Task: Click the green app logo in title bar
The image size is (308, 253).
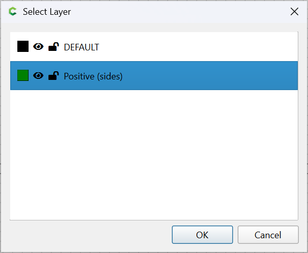Action: (13, 11)
